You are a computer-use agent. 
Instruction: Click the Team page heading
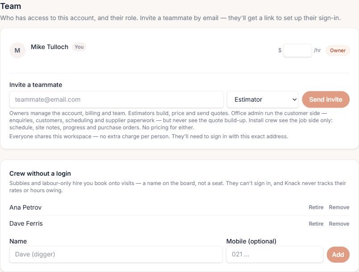tap(11, 6)
